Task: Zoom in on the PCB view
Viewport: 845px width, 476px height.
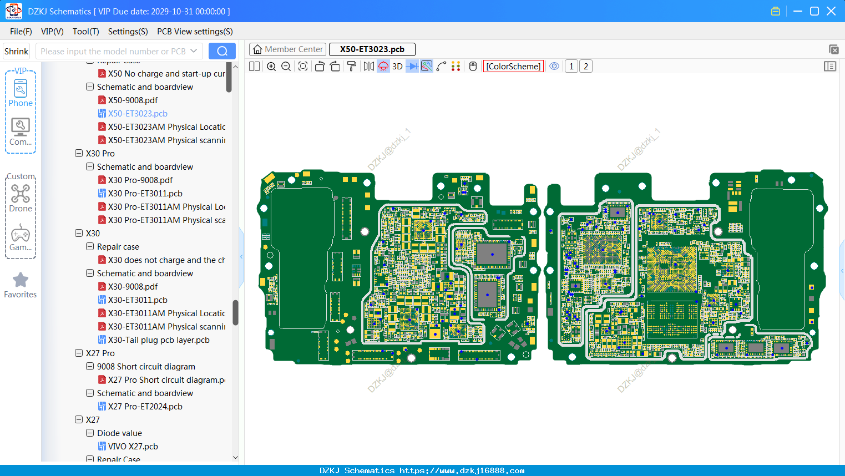Action: (x=271, y=67)
